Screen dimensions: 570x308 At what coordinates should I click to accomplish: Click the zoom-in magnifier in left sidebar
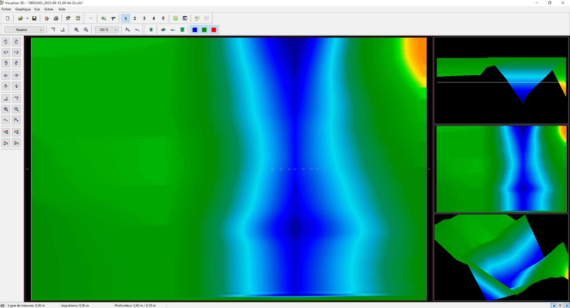pos(6,109)
